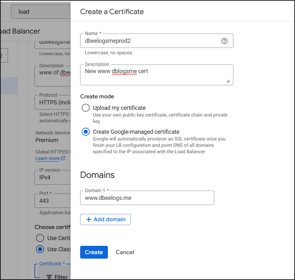Click the Name field containing dbeelogsmeprod2
This screenshot has height=280, width=295.
pyautogui.click(x=150, y=41)
